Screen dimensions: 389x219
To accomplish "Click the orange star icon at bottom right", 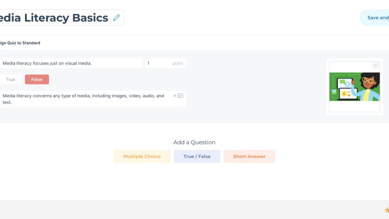I will [x=387, y=210].
